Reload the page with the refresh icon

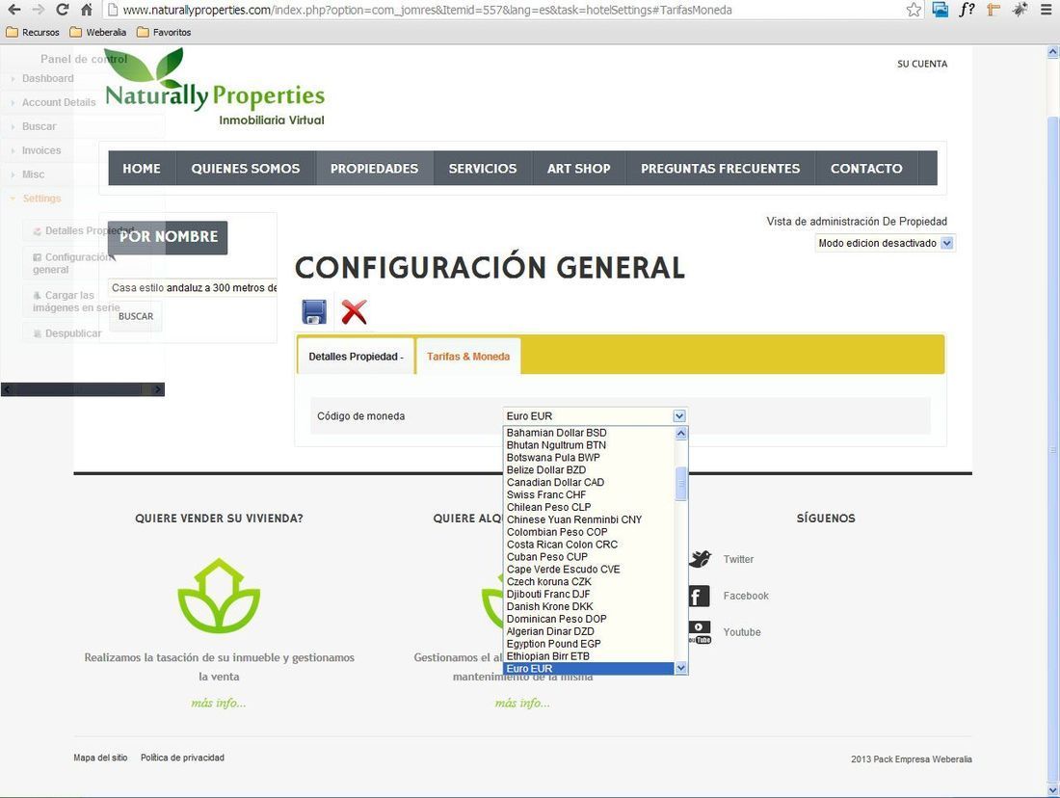[x=63, y=10]
